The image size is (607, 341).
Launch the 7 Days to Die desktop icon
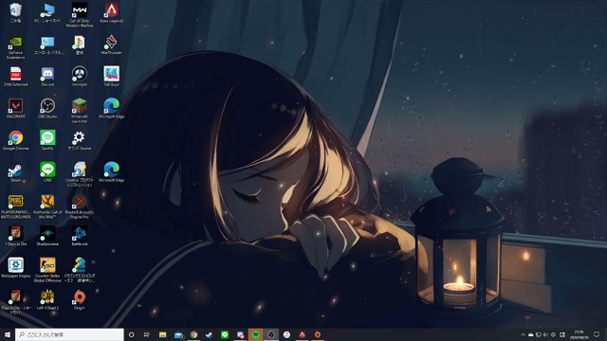(x=15, y=237)
